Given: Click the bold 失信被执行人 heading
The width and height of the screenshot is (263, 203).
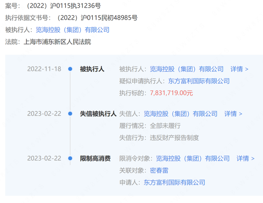Looking at the screenshot, I should click(98, 114).
